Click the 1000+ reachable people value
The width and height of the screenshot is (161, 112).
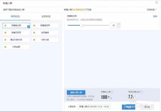click(106, 97)
